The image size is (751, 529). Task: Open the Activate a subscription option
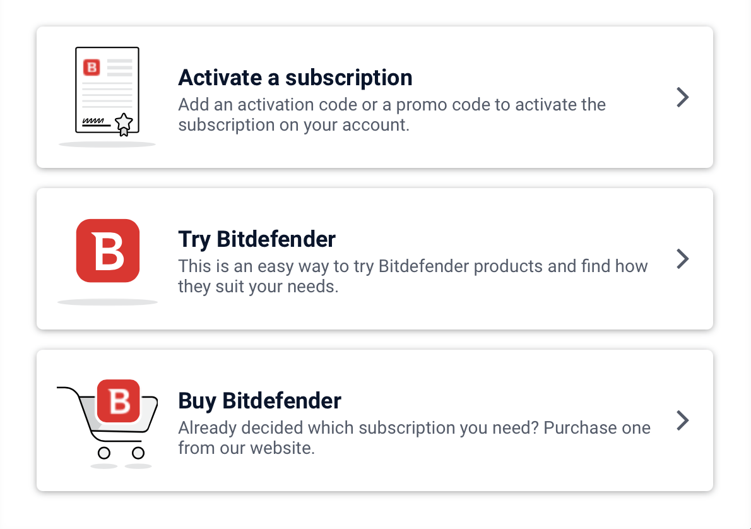375,97
